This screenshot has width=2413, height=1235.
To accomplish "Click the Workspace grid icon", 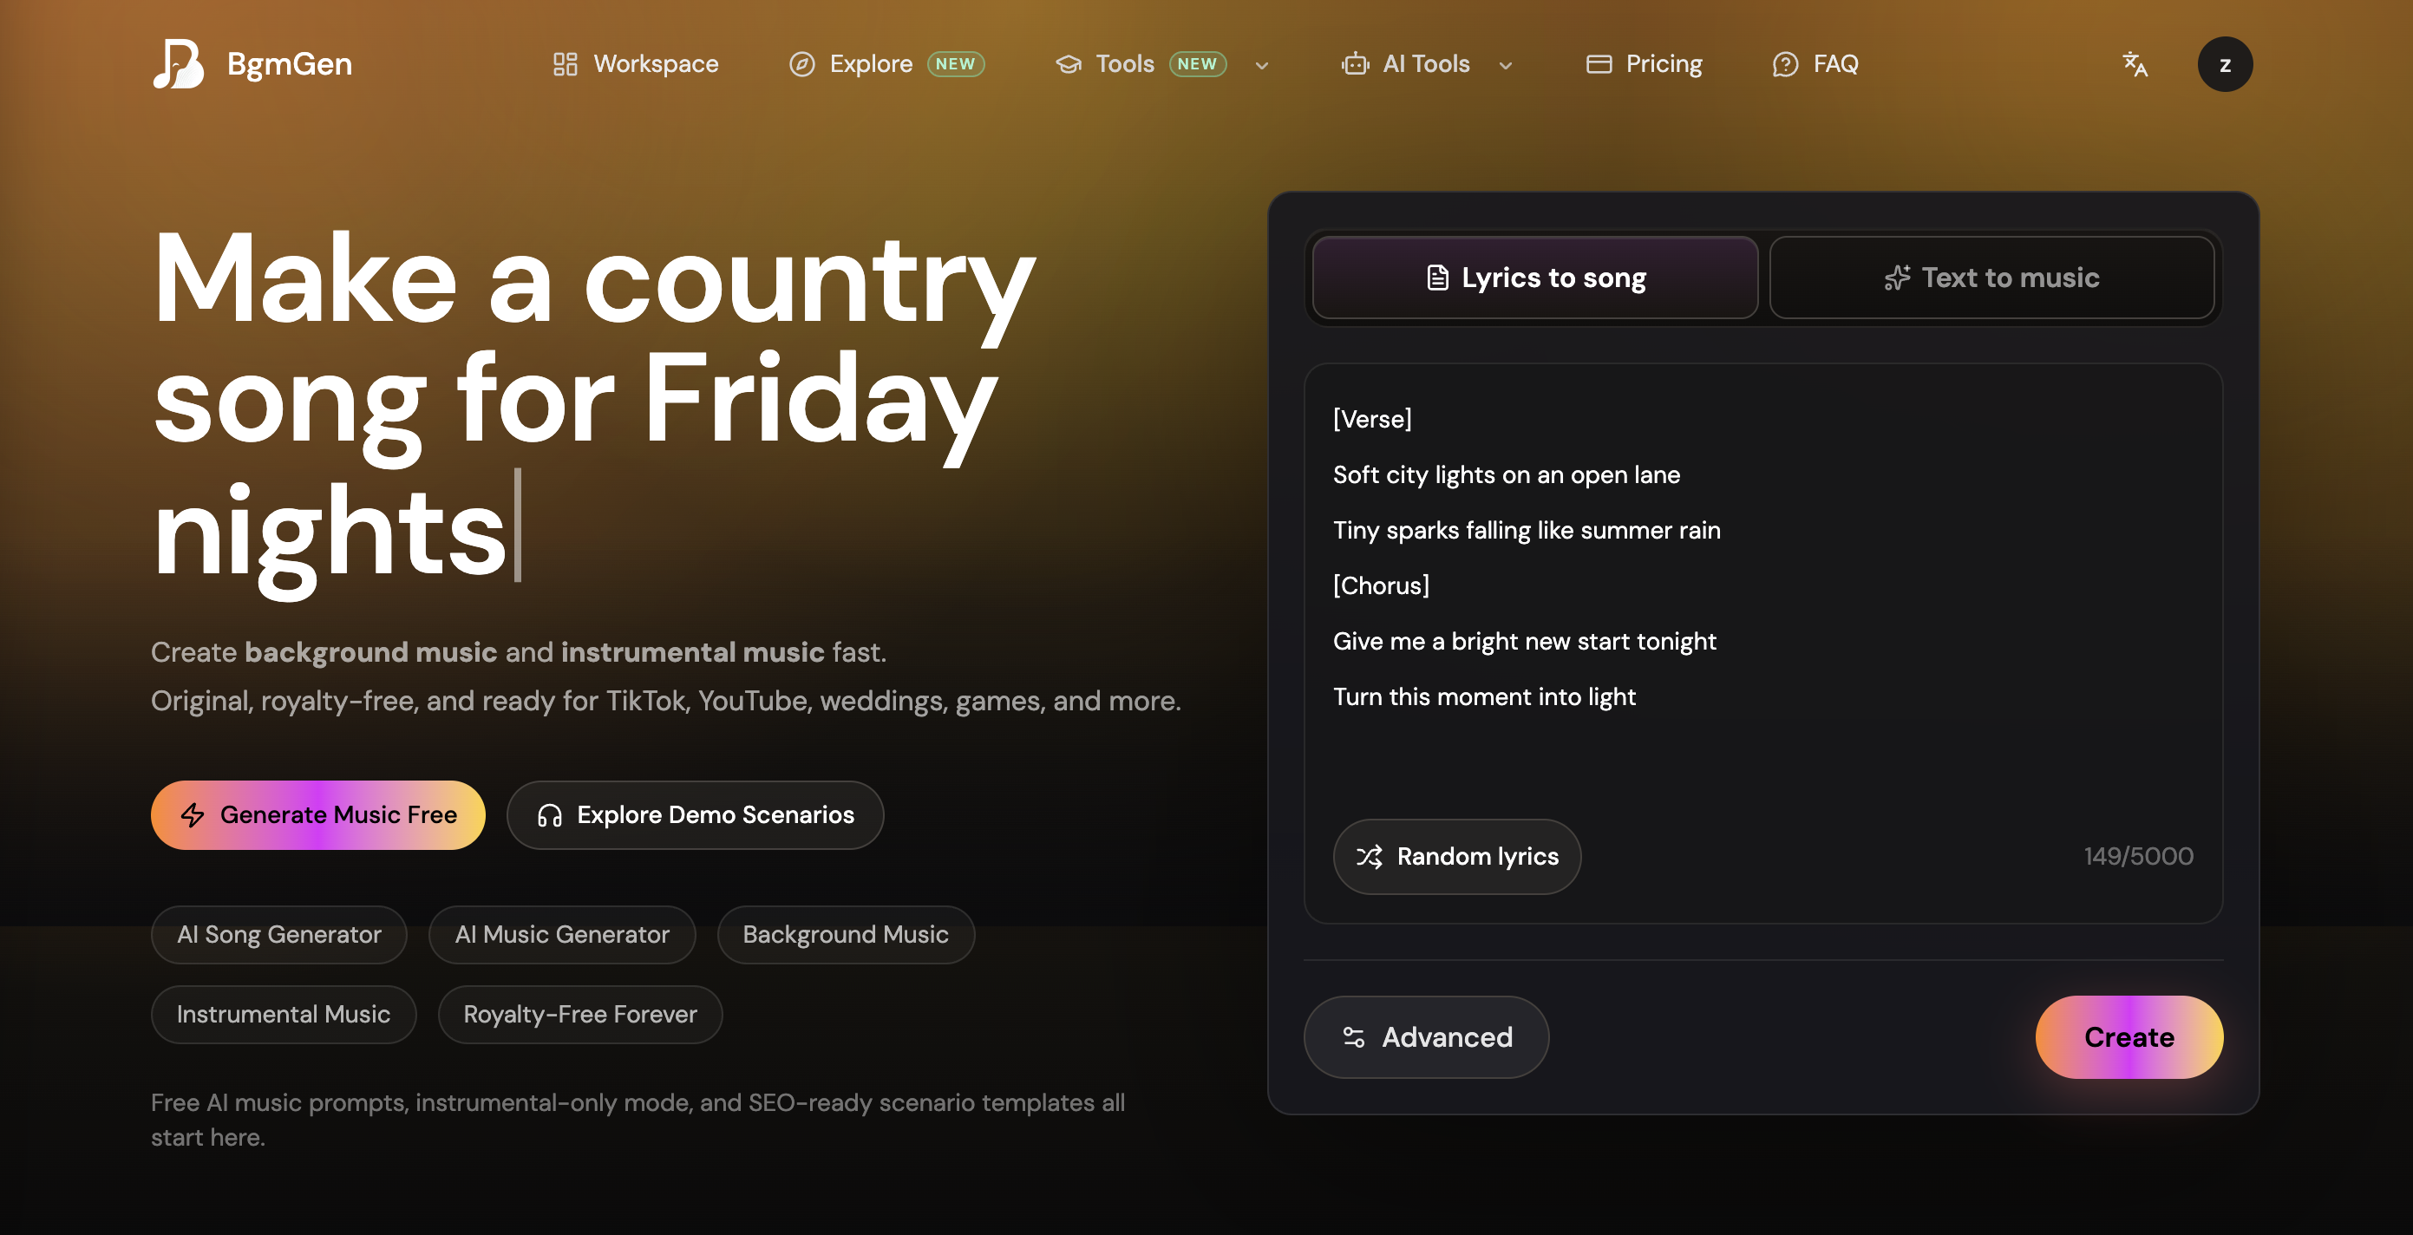I will point(565,63).
